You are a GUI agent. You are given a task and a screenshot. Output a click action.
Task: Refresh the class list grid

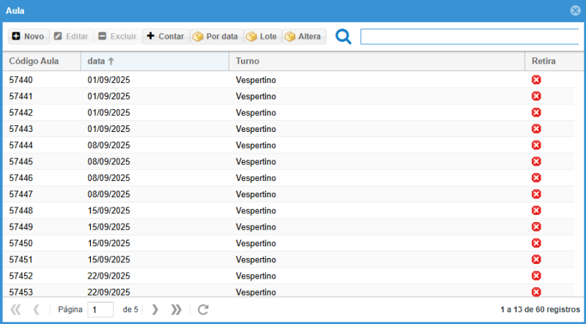[204, 309]
